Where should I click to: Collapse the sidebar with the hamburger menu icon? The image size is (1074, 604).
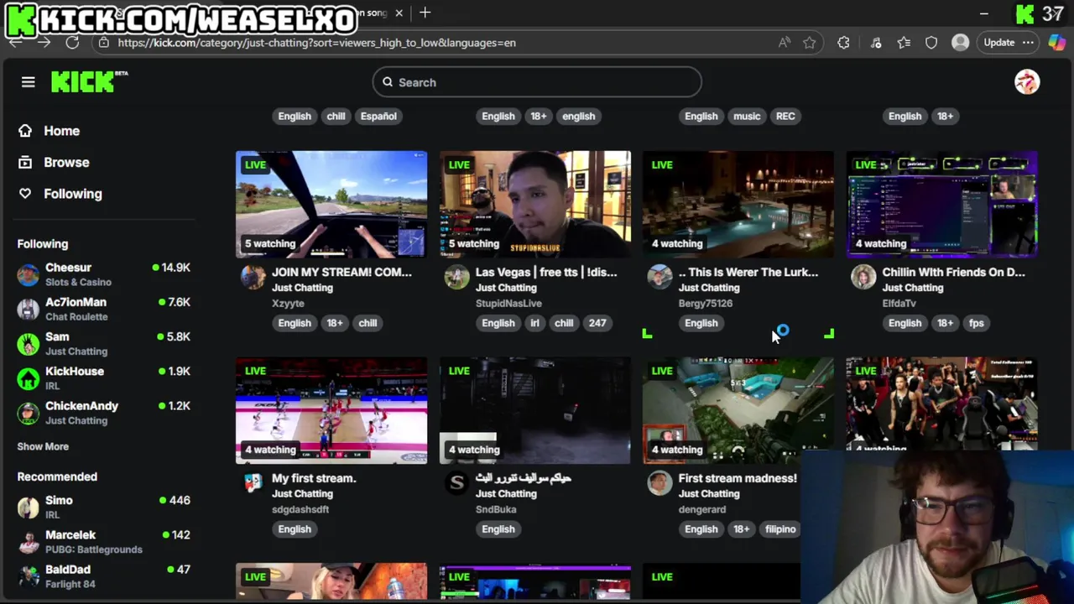pos(28,82)
